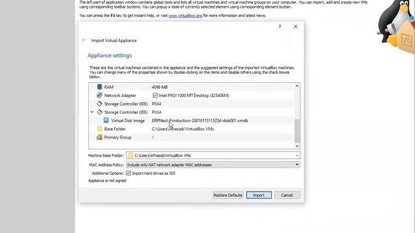Select the Primary Group row label
The width and height of the screenshot is (415, 233).
click(x=118, y=138)
